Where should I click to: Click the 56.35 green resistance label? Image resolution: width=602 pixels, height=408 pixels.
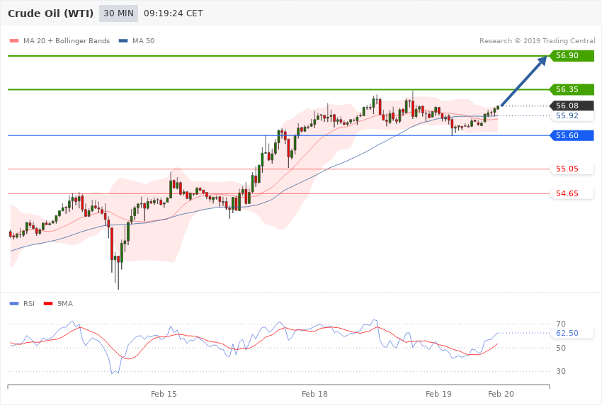coord(572,89)
